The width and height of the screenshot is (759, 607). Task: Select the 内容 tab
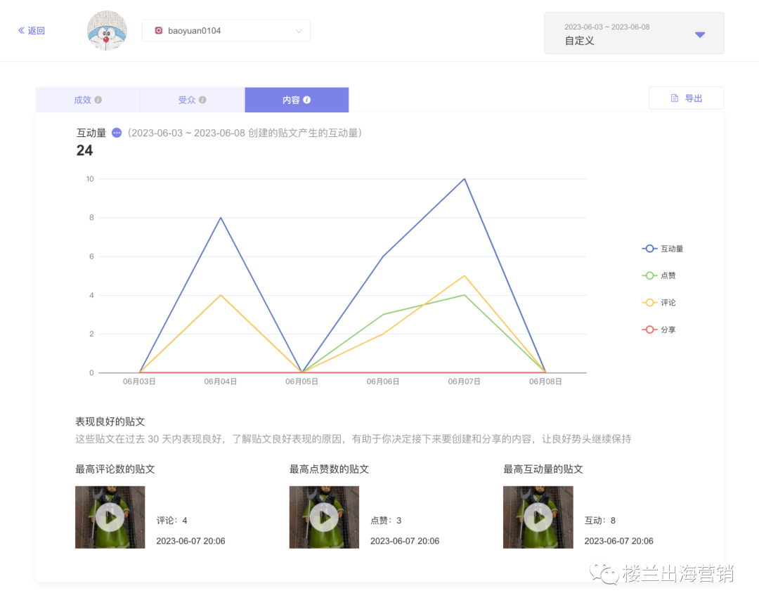(297, 100)
